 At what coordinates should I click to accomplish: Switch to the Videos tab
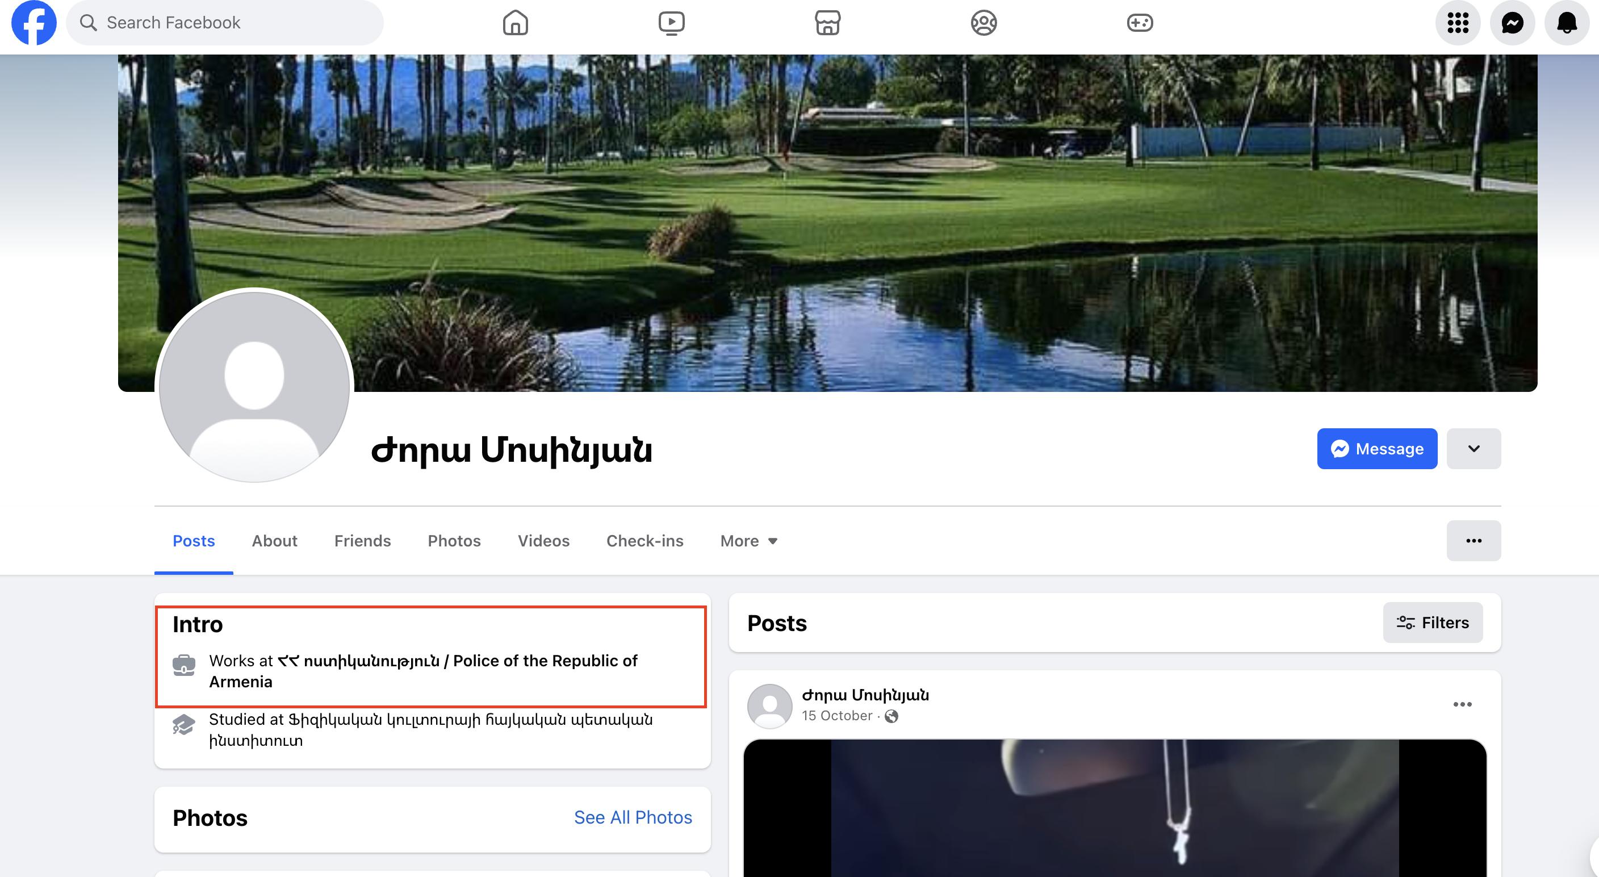click(544, 541)
